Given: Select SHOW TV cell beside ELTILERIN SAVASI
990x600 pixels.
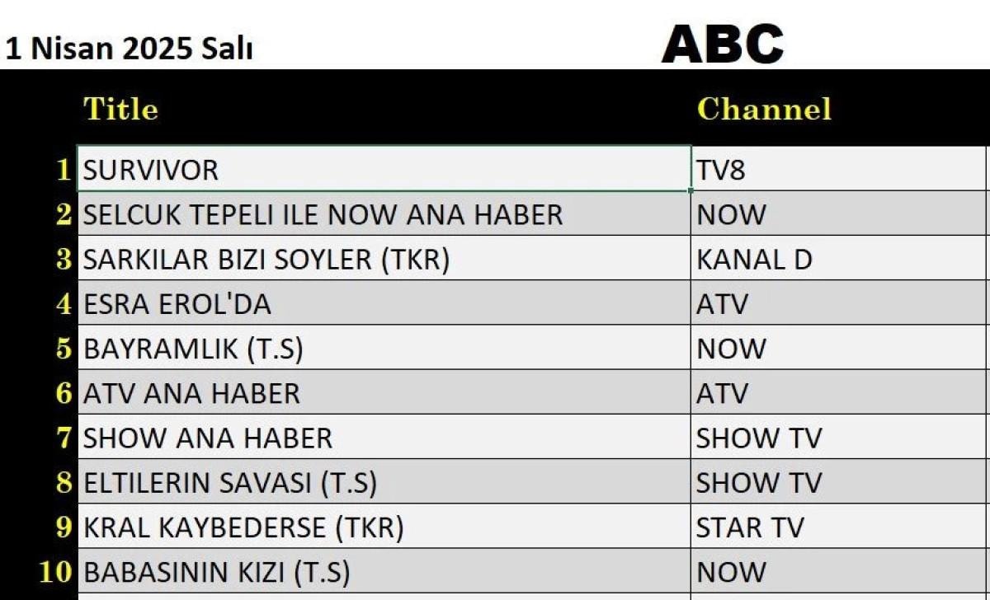Looking at the screenshot, I should point(840,482).
